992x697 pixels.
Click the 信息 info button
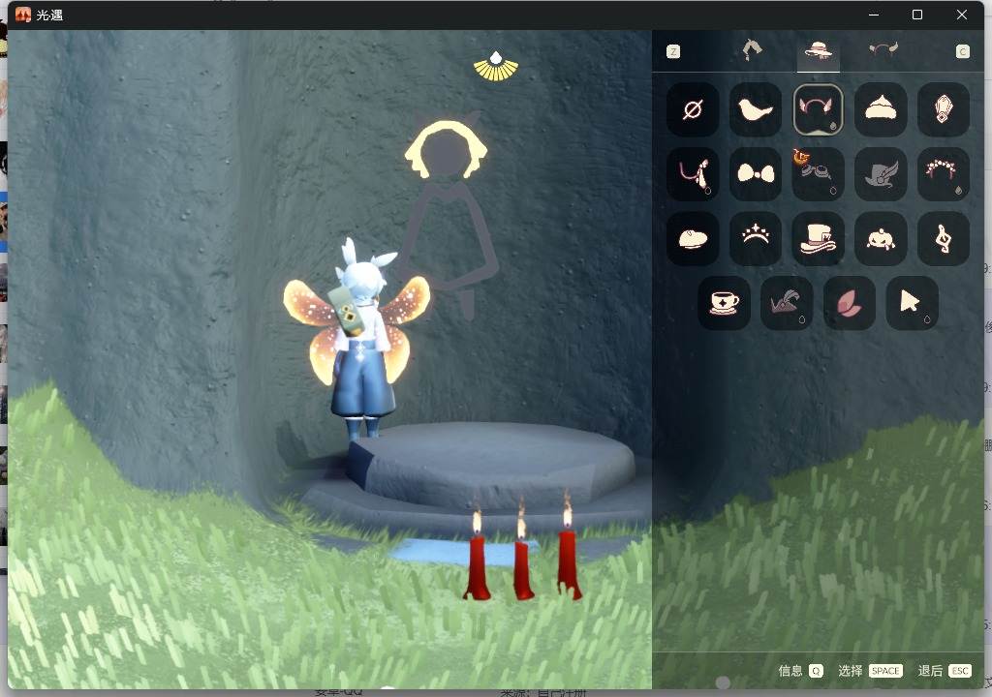[800, 671]
